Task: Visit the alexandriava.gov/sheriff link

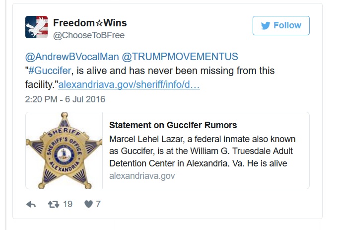Action: coord(129,84)
